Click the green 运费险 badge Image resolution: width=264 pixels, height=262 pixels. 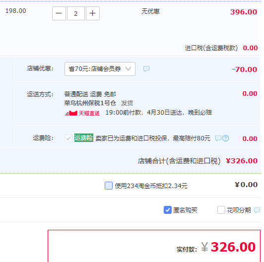[x=84, y=138]
